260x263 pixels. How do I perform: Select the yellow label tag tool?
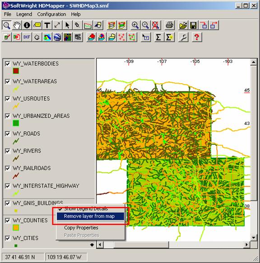pos(37,25)
